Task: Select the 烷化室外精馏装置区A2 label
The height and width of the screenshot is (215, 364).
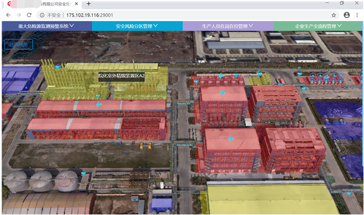Action: [121, 76]
